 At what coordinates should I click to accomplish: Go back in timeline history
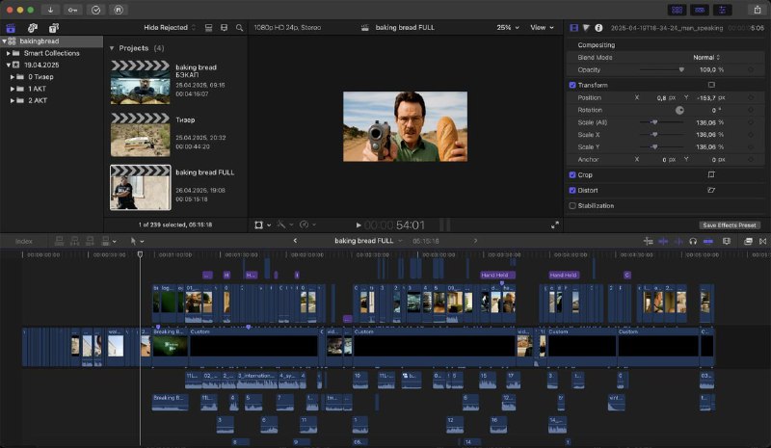[x=295, y=241]
